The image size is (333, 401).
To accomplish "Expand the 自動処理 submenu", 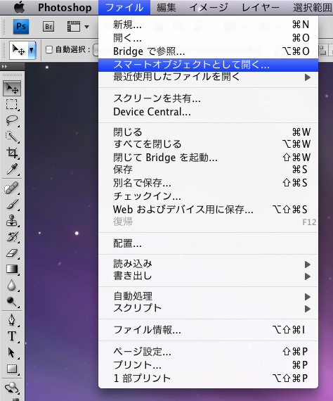I will 209,296.
